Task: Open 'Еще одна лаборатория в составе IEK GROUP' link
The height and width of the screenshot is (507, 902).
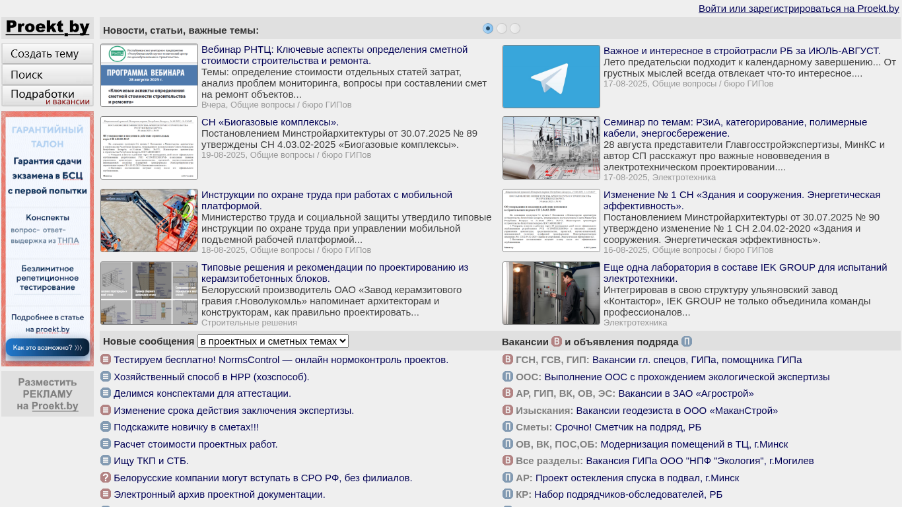Action: 746,273
